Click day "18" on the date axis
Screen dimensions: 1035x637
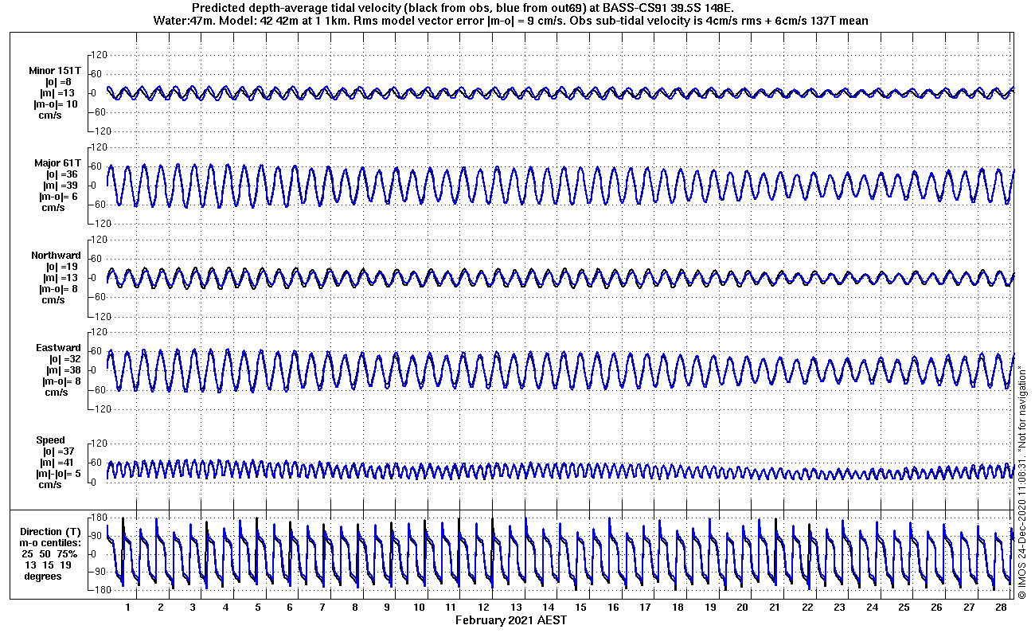678,607
